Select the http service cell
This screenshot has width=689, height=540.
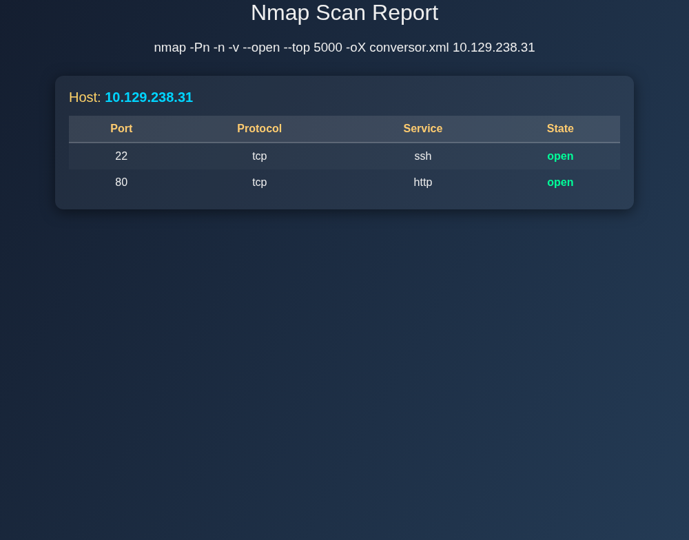422,183
